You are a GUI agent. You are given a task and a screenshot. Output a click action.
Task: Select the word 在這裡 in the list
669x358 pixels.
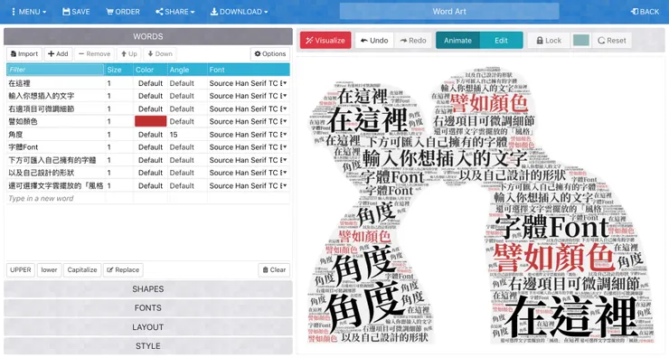(55, 83)
